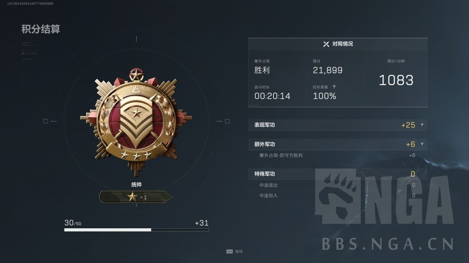Click the rank points progress bar
The image size is (469, 263).
pos(136,230)
